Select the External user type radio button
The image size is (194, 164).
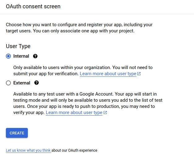(8, 83)
